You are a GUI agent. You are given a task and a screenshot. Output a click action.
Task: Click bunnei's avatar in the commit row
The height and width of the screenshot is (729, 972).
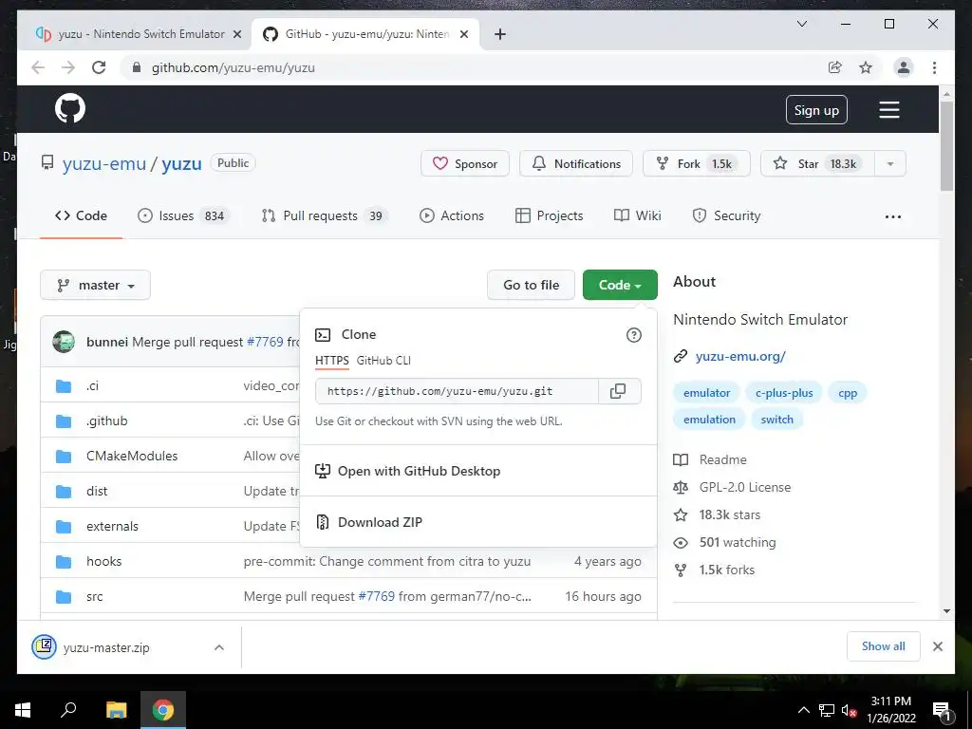point(64,342)
